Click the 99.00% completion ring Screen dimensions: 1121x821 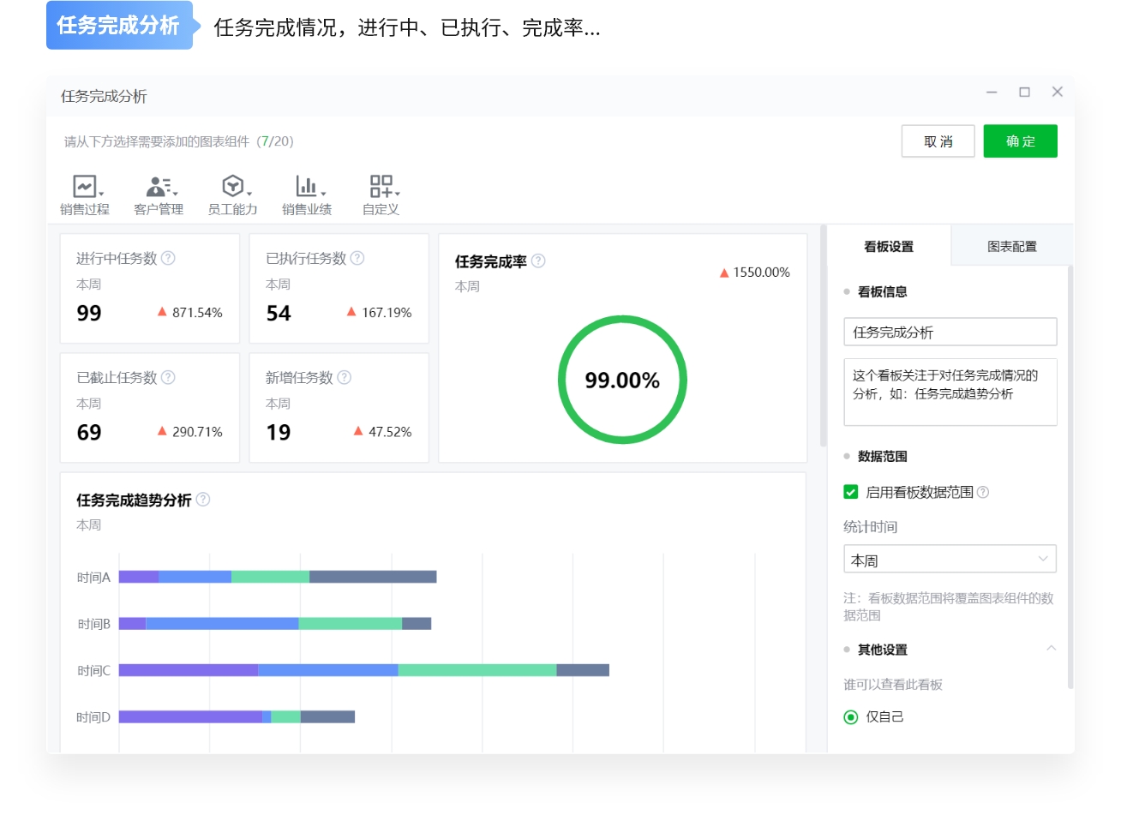click(x=623, y=379)
